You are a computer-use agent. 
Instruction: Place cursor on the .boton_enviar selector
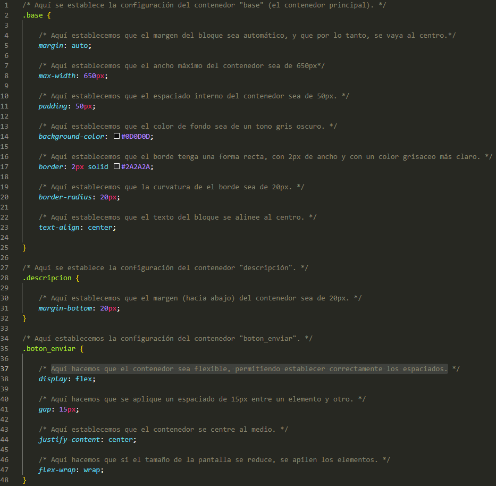coord(49,349)
